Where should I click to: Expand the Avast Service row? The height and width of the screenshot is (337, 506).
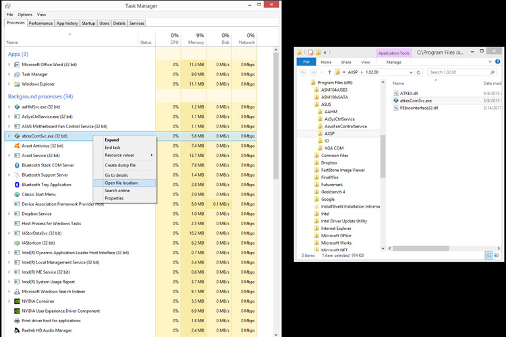click(9, 156)
